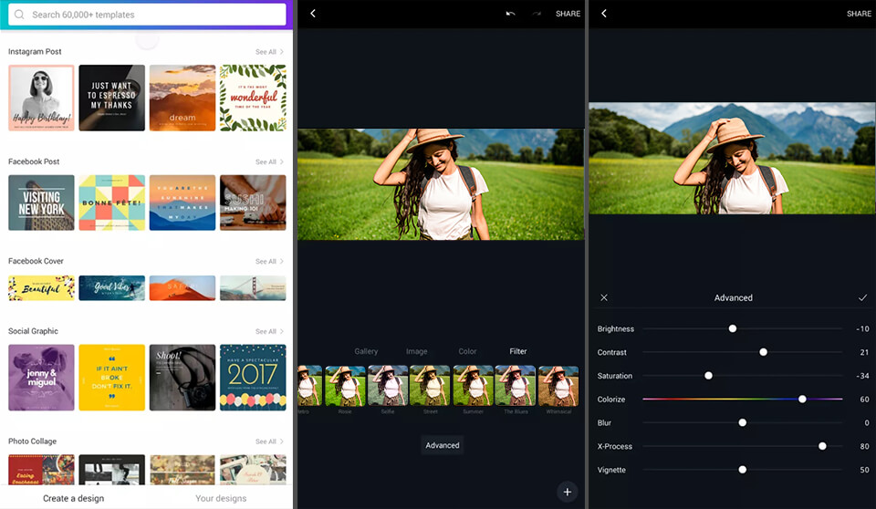
Task: Open the wonderful leafy wreath template
Action: pos(253,98)
